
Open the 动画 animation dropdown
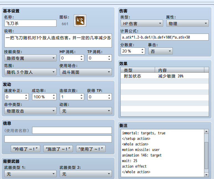(x=86, y=111)
